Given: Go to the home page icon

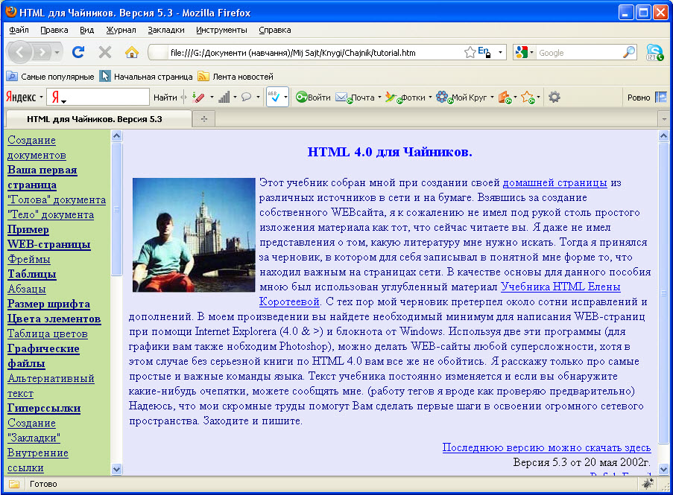Looking at the screenshot, I should point(132,52).
